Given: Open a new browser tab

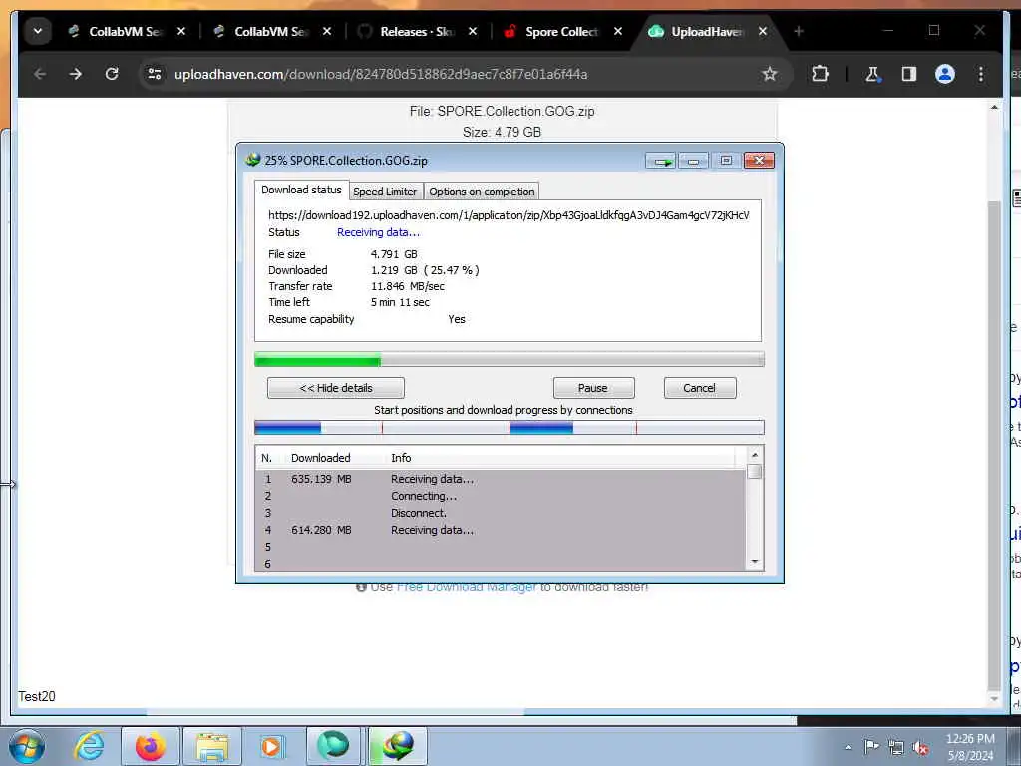Looking at the screenshot, I should 799,31.
